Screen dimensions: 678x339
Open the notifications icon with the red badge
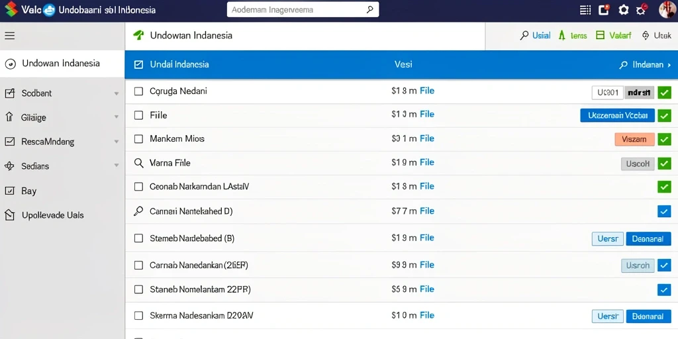pos(604,9)
